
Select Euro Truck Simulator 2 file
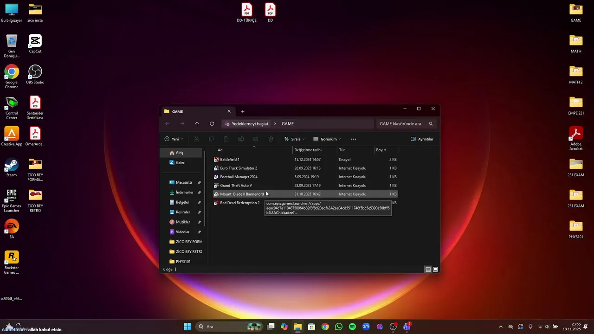point(305,168)
